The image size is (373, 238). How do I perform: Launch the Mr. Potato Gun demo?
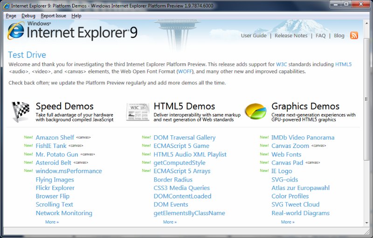click(x=57, y=154)
